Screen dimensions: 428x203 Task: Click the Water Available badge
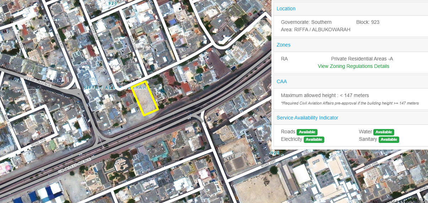coord(384,132)
